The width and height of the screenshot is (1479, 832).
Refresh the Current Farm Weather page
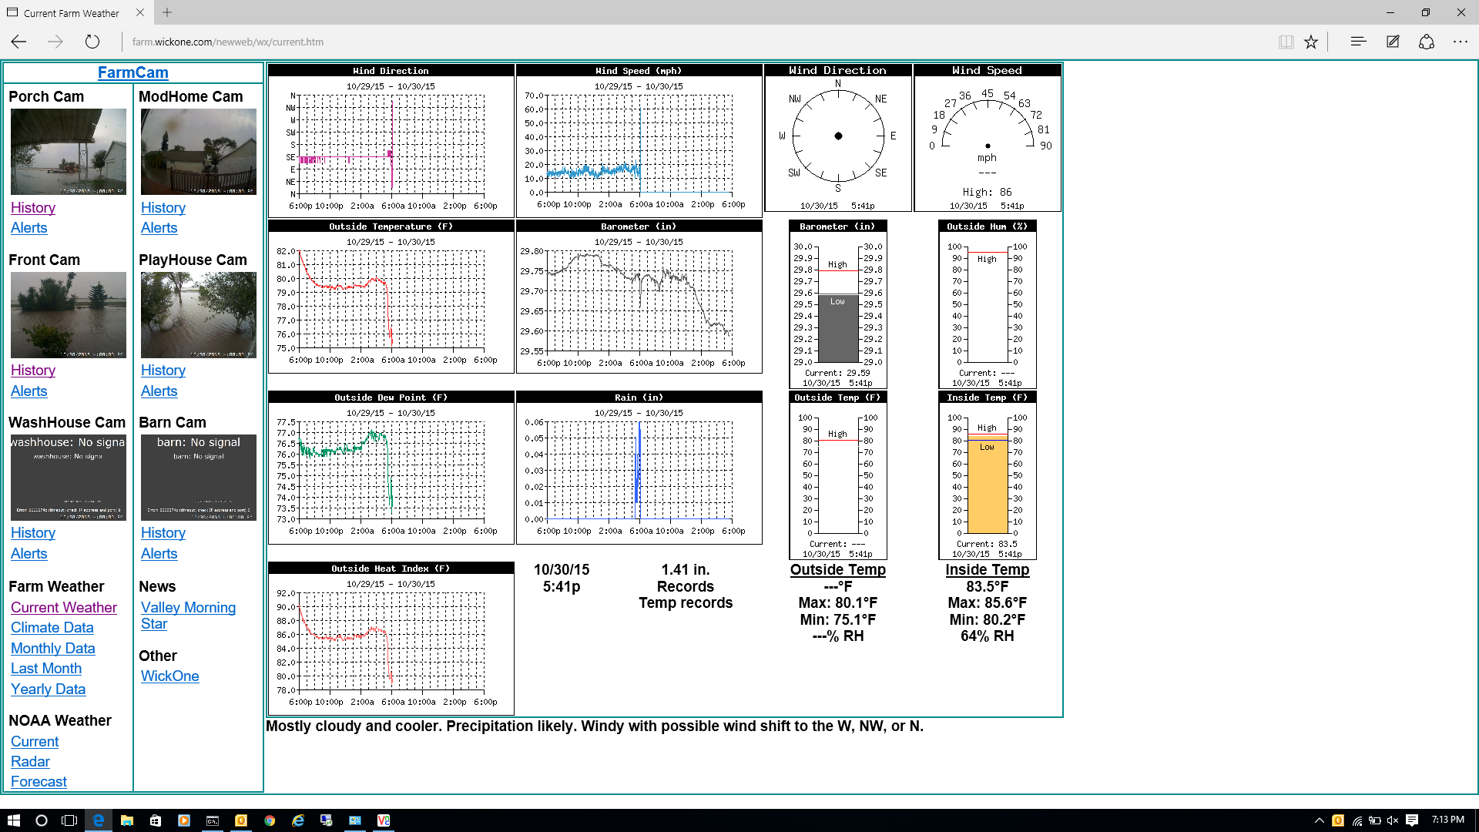92,42
